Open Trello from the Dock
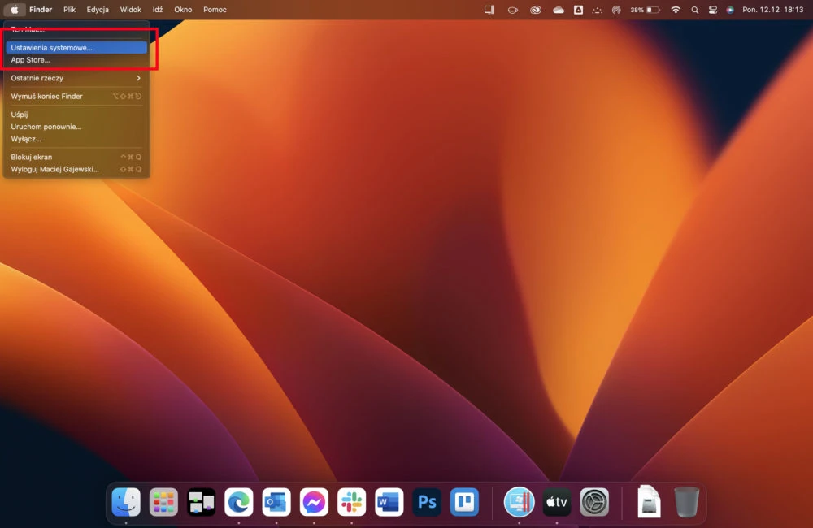 point(464,501)
